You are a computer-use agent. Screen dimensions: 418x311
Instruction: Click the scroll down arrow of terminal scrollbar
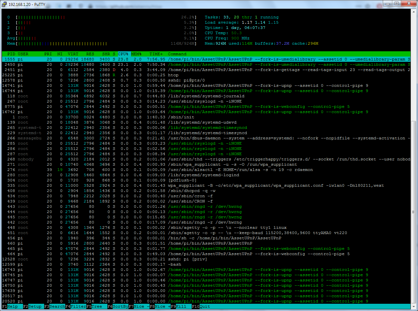[x=413, y=306]
